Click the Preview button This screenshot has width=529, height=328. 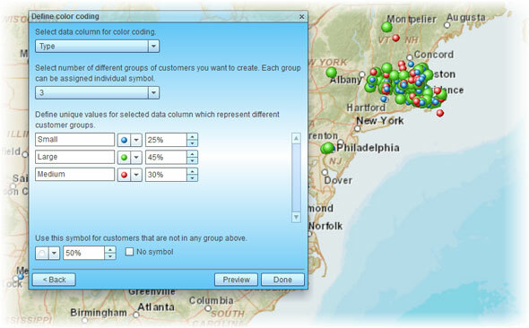[236, 280]
